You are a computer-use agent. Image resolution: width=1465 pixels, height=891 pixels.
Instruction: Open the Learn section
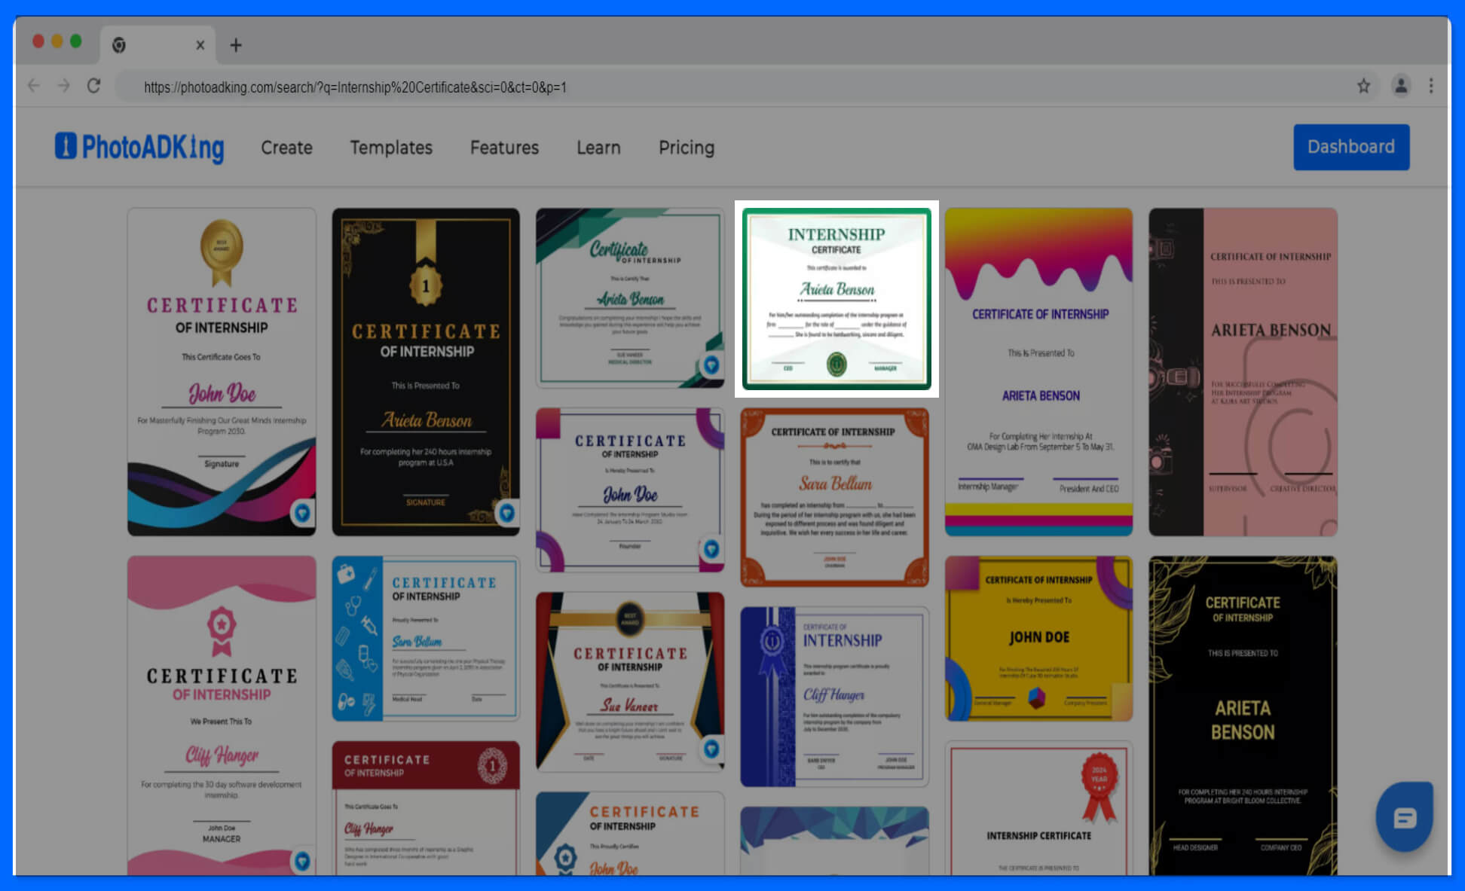pos(598,147)
